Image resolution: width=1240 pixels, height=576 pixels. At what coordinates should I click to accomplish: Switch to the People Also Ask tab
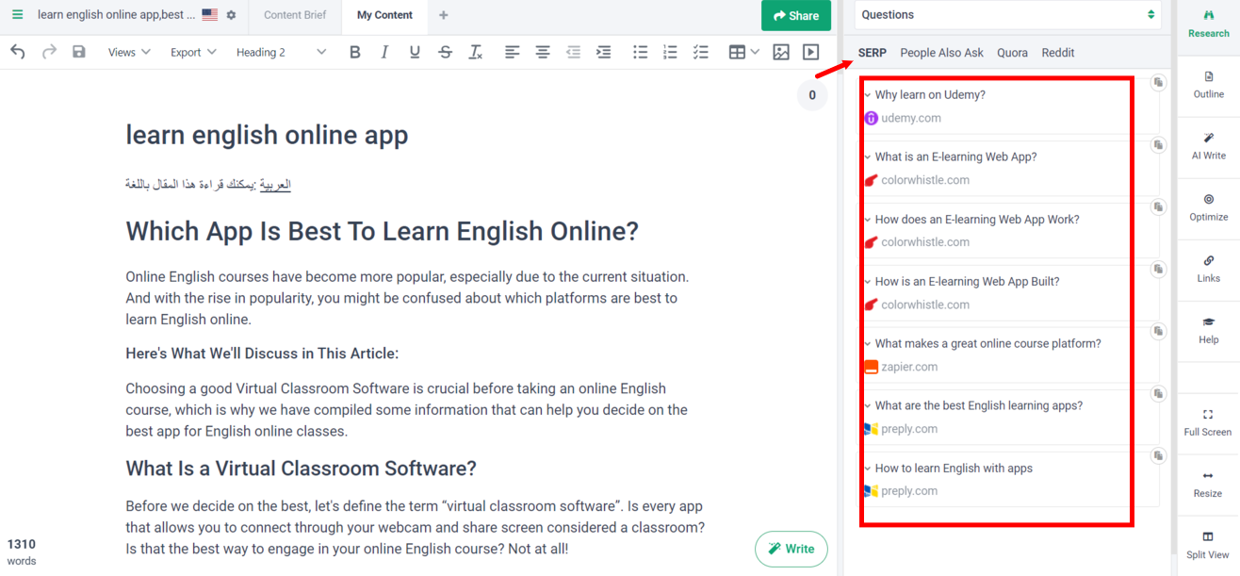point(941,53)
